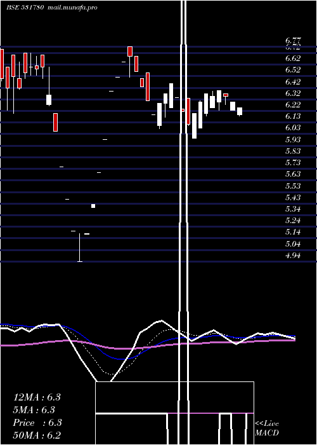Click the 6.62 price axis label
This screenshot has width=317, height=445.
click(x=293, y=58)
